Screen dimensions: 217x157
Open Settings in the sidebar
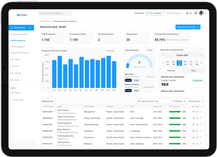tap(16, 93)
